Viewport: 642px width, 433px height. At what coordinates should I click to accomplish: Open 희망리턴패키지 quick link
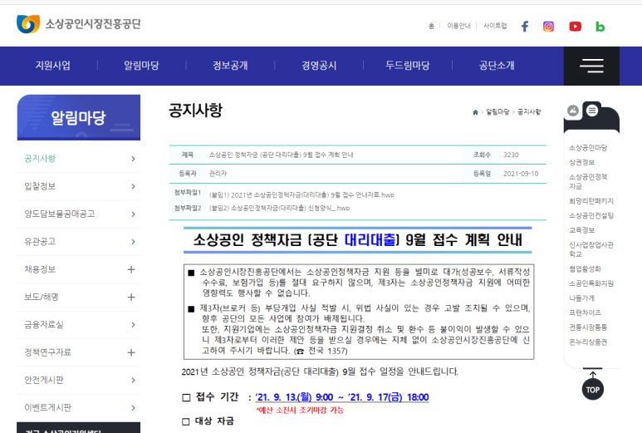591,201
